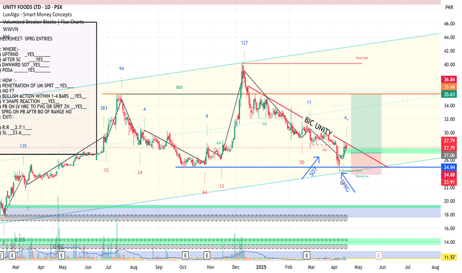Click the R:R 2.7:1 line in note

[17, 128]
